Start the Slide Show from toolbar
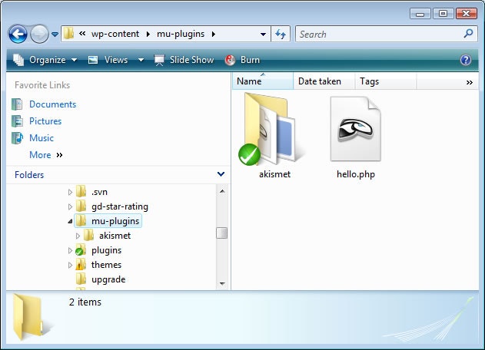The height and width of the screenshot is (350, 485). click(x=184, y=60)
